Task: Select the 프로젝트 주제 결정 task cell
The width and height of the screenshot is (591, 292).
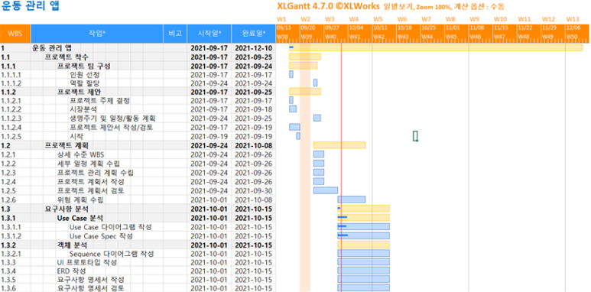Action: (x=99, y=101)
